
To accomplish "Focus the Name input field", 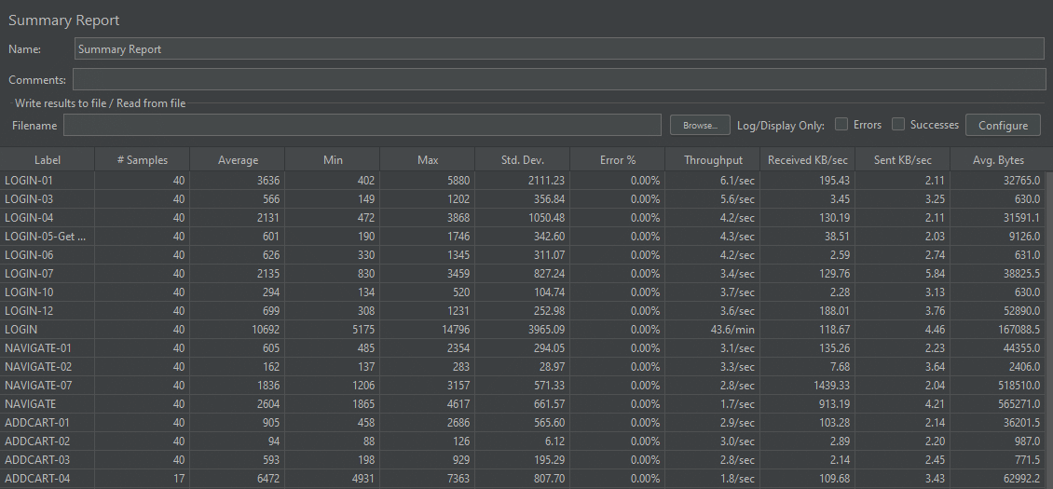I will (x=559, y=49).
